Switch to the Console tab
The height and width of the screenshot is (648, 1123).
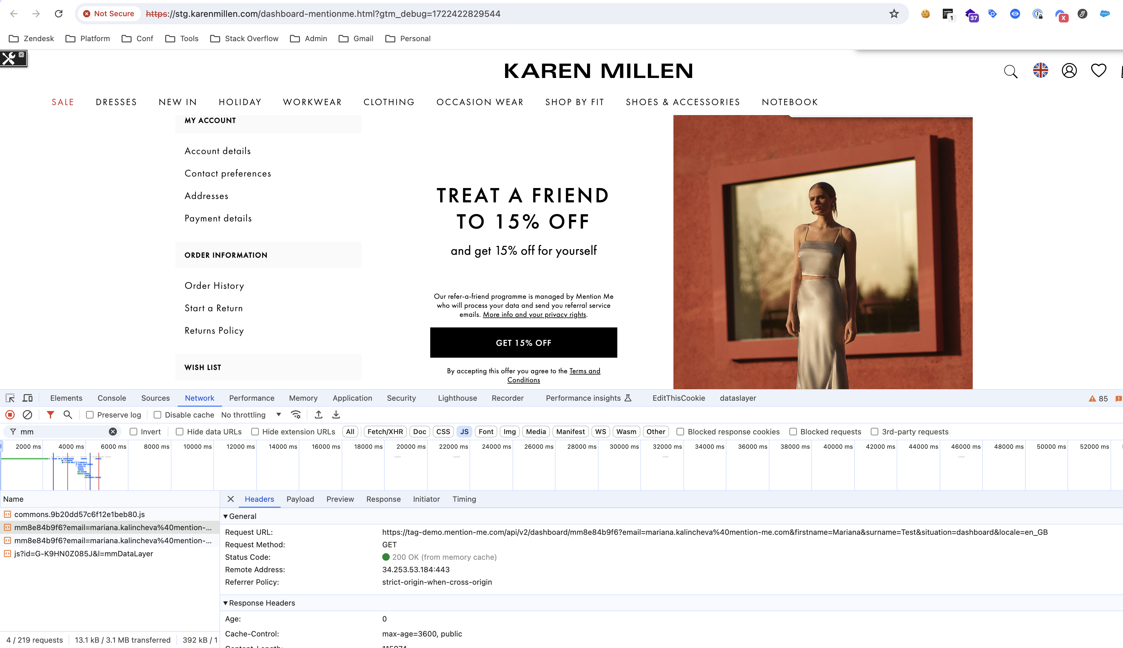pos(112,398)
